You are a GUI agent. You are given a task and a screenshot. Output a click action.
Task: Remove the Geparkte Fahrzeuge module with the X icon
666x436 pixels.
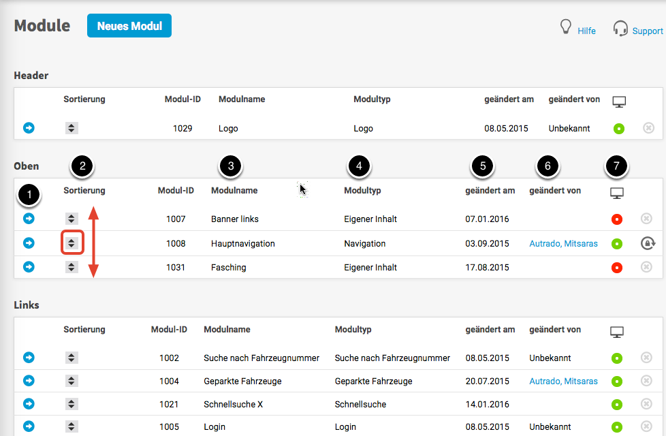(647, 381)
